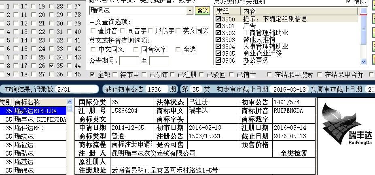Viewport: 375px width, 175px height.
Task: Enable 英文同义 option
Action: pyautogui.click(x=178, y=31)
